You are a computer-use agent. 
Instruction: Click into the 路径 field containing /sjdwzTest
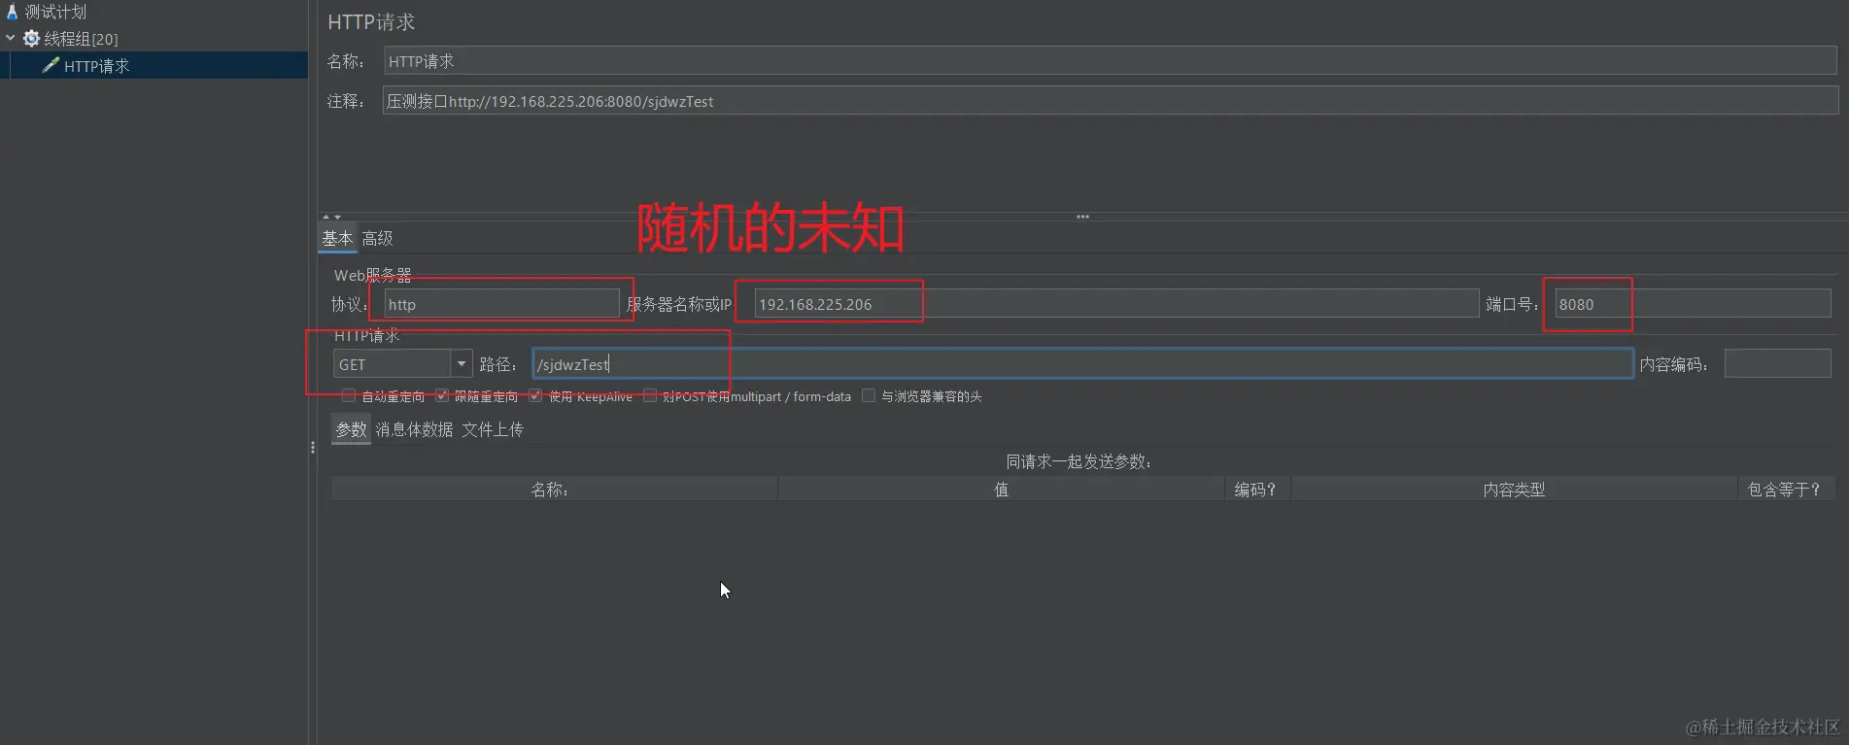1083,364
